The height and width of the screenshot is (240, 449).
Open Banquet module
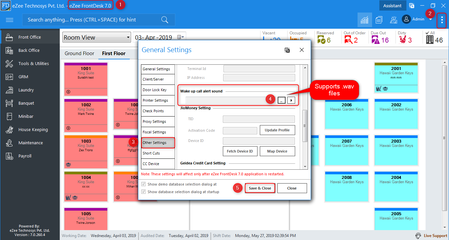(30, 103)
